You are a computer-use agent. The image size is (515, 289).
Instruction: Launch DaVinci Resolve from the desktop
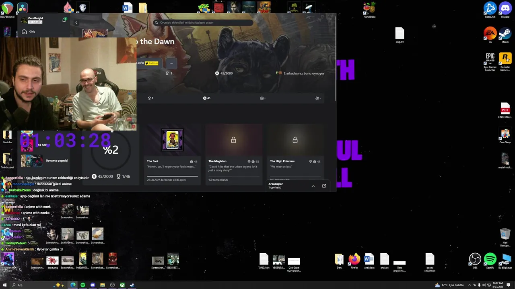coord(22,8)
